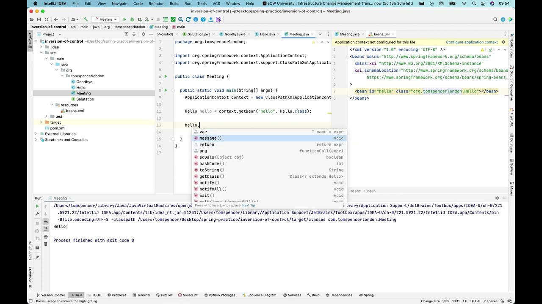
Task: Open banner settings gear beside Configure application context
Action: pyautogui.click(x=503, y=42)
